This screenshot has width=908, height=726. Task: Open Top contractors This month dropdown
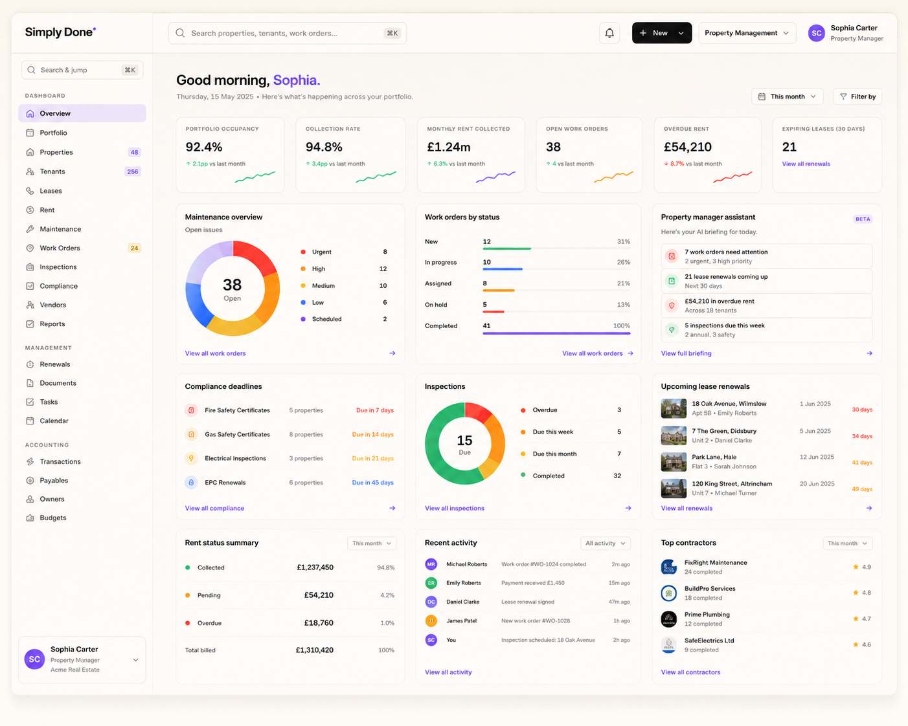(x=848, y=544)
